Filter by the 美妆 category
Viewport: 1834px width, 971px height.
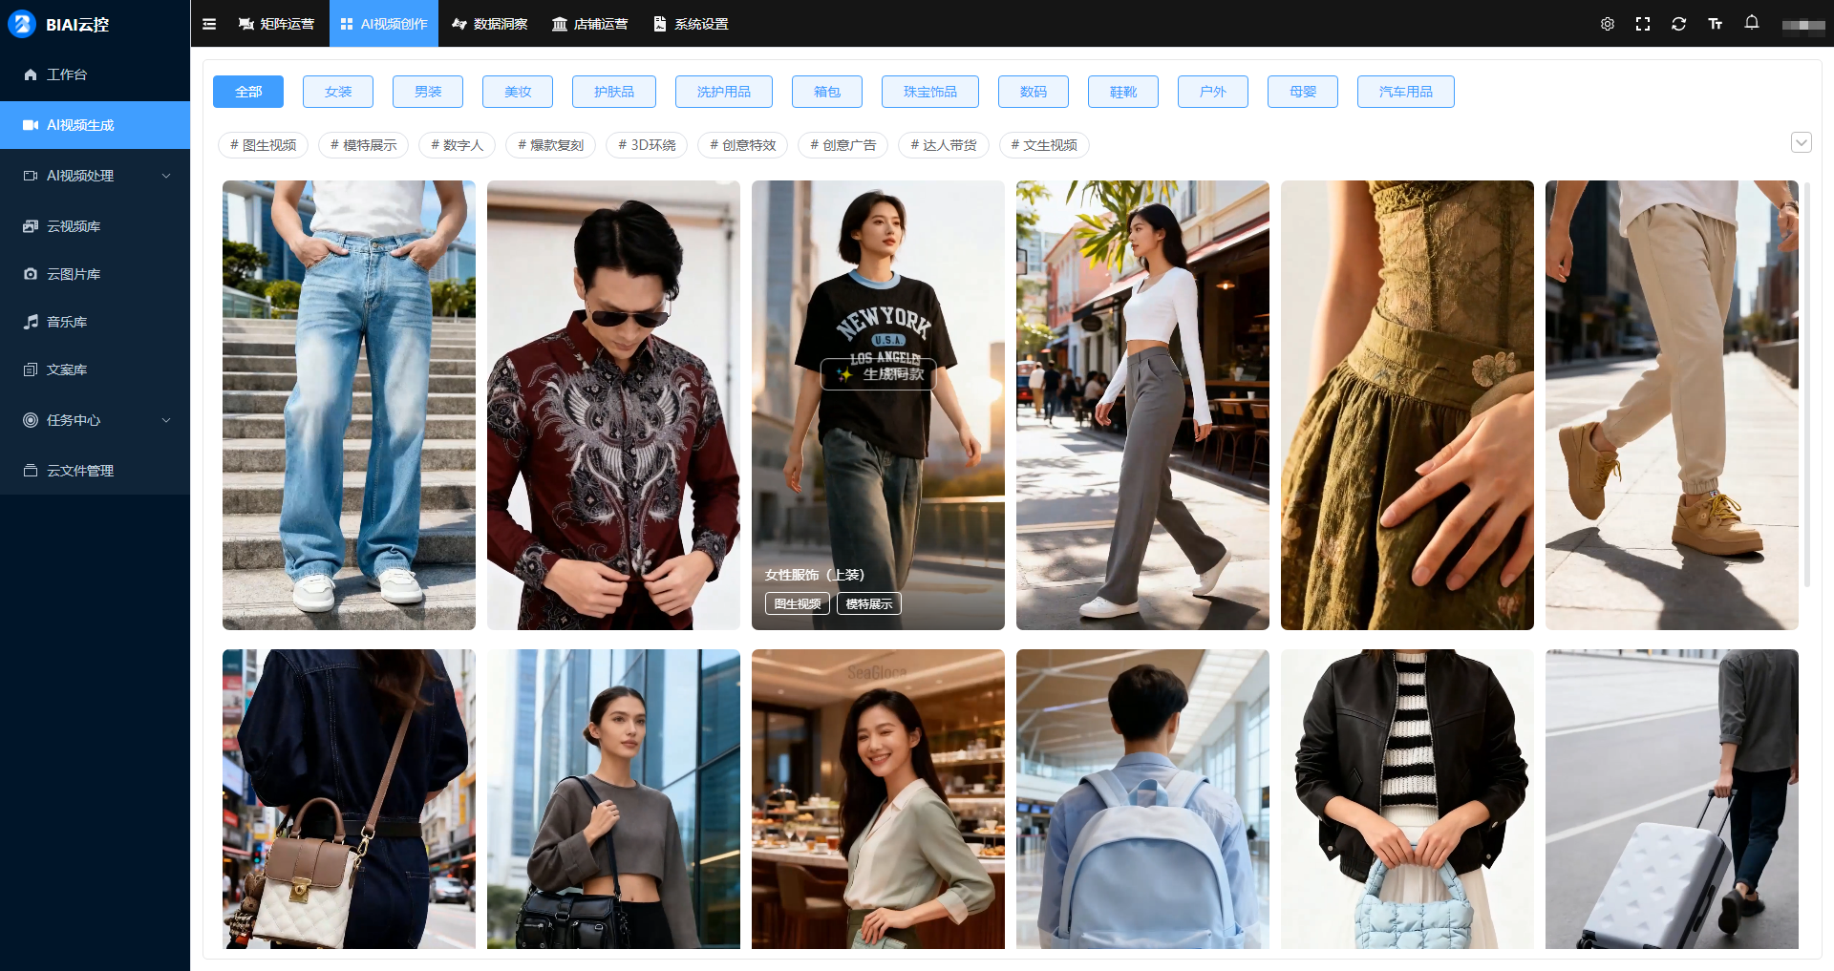coord(518,92)
